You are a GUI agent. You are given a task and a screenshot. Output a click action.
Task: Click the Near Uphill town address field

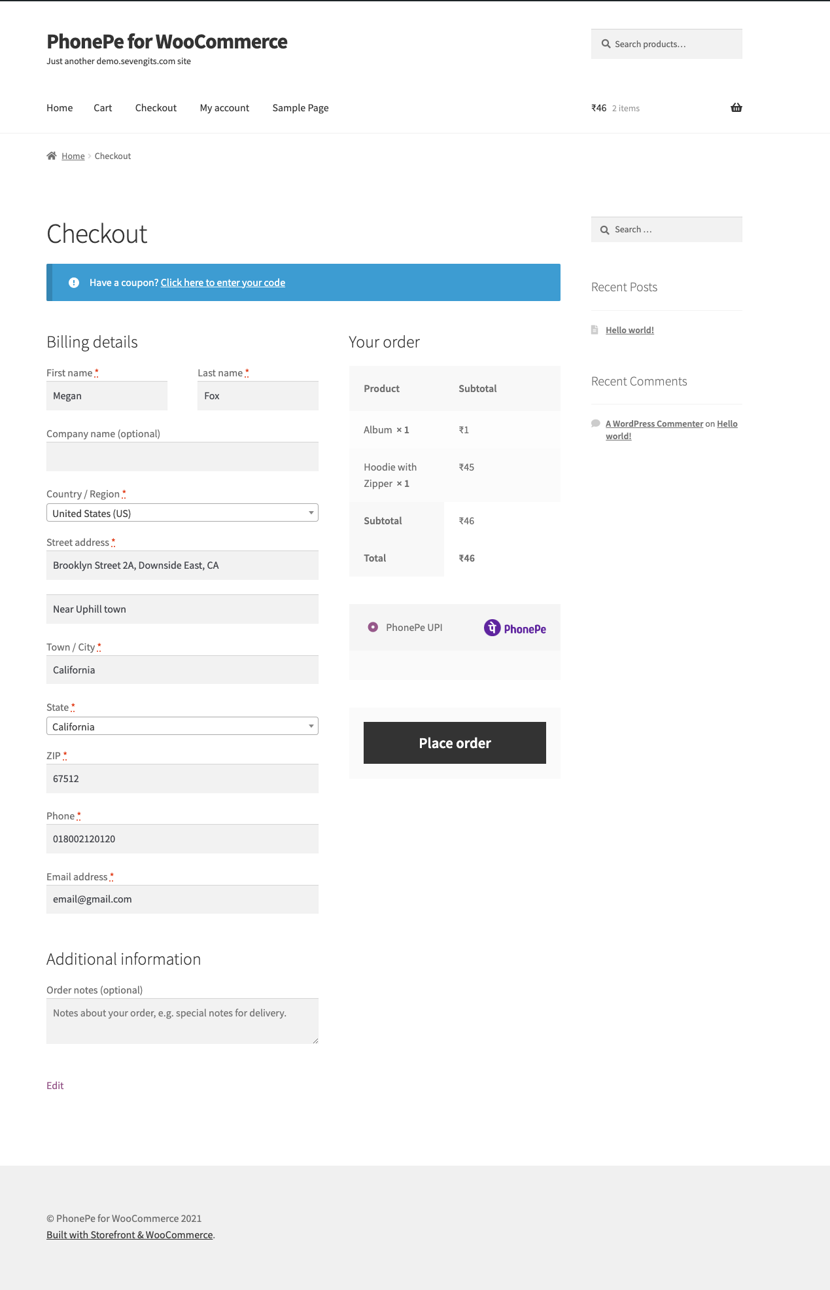[182, 609]
